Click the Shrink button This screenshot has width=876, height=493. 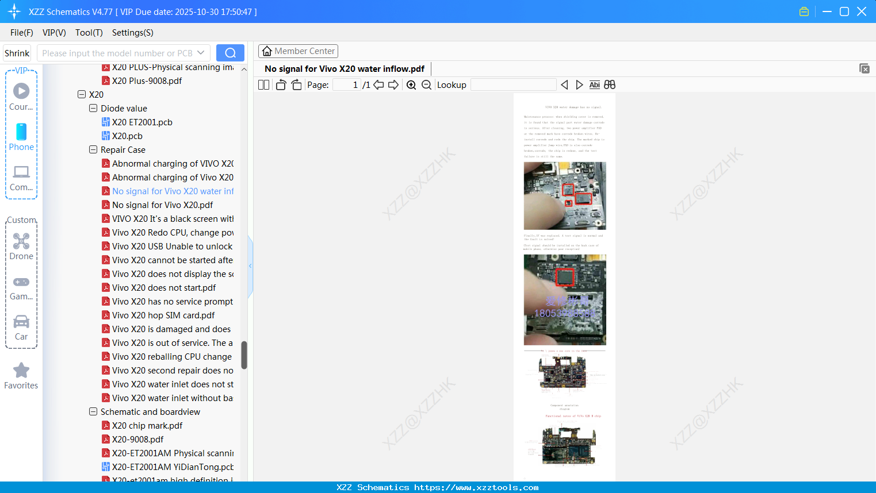pos(17,53)
